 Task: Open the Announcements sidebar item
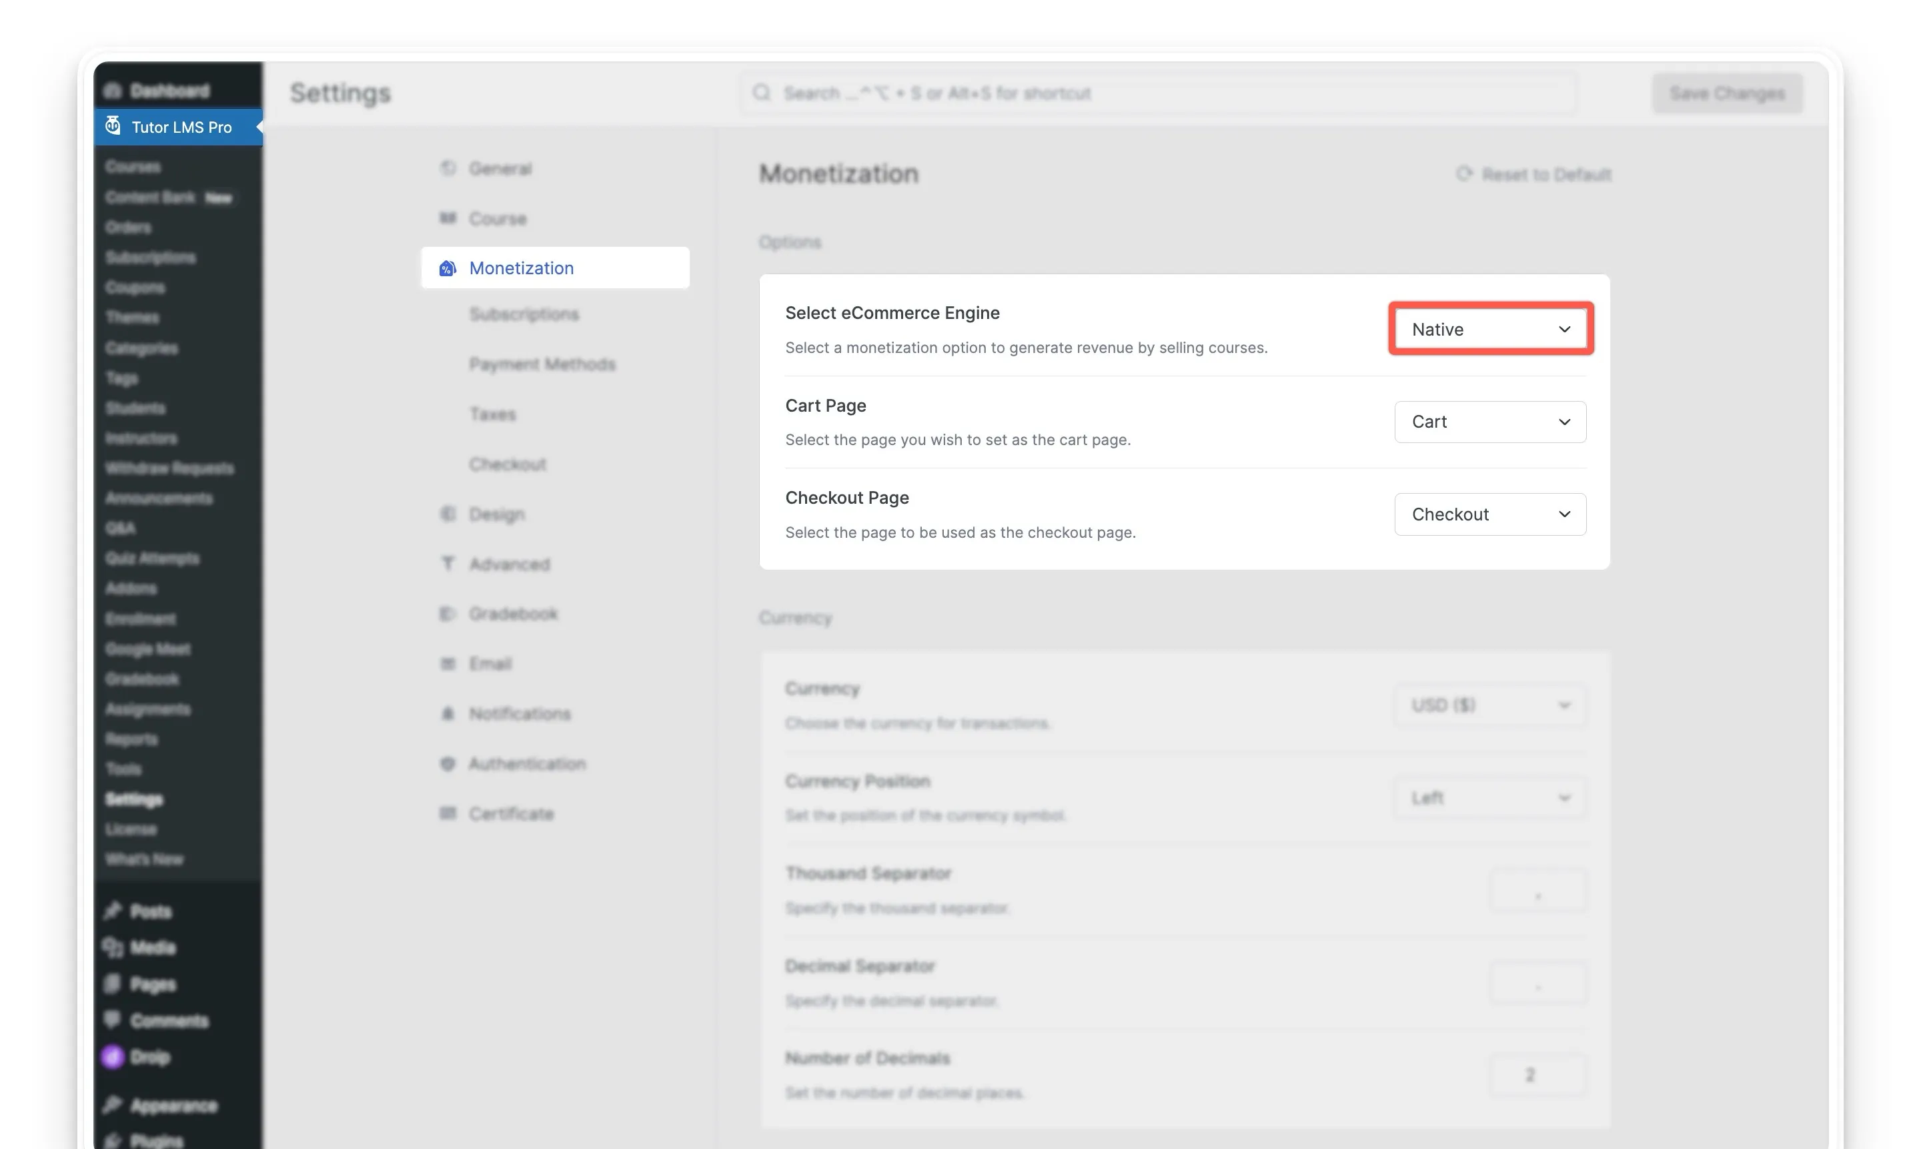point(159,498)
